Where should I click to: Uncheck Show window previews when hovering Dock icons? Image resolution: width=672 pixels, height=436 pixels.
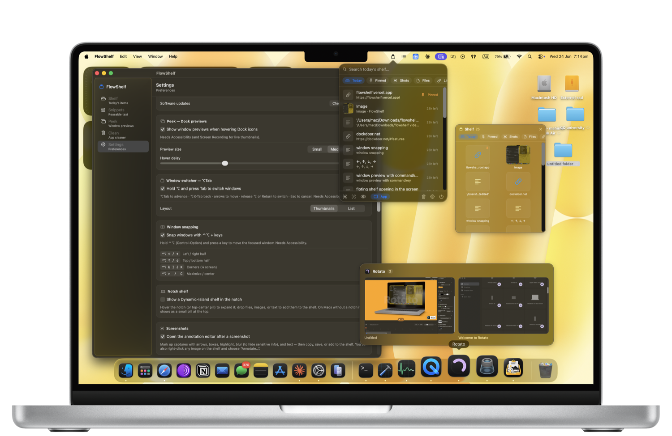pos(163,129)
